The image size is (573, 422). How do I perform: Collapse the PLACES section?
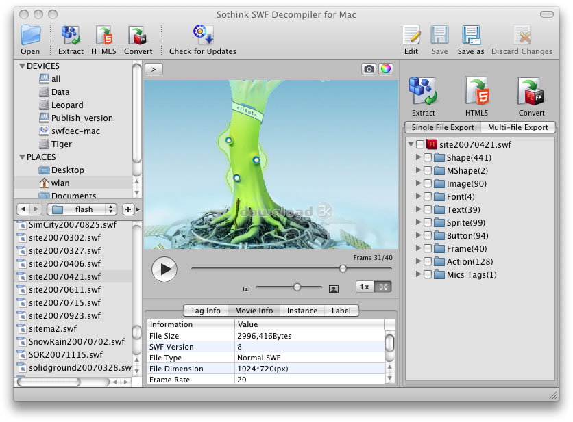point(23,157)
